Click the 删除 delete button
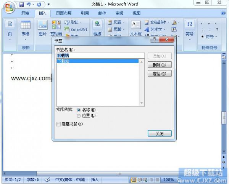Screen dimensions: 229x184 [160, 65]
